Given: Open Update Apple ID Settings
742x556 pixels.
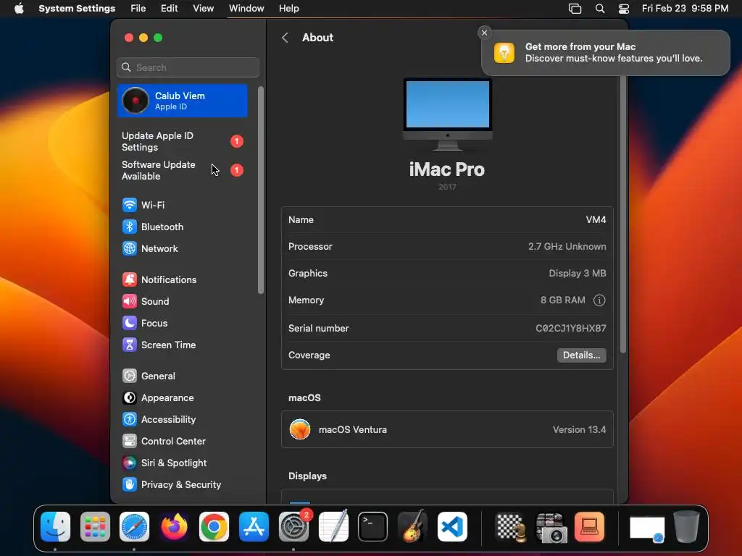Looking at the screenshot, I should coord(182,141).
